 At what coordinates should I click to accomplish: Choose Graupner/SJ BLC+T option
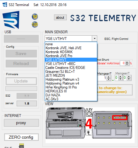(71, 72)
